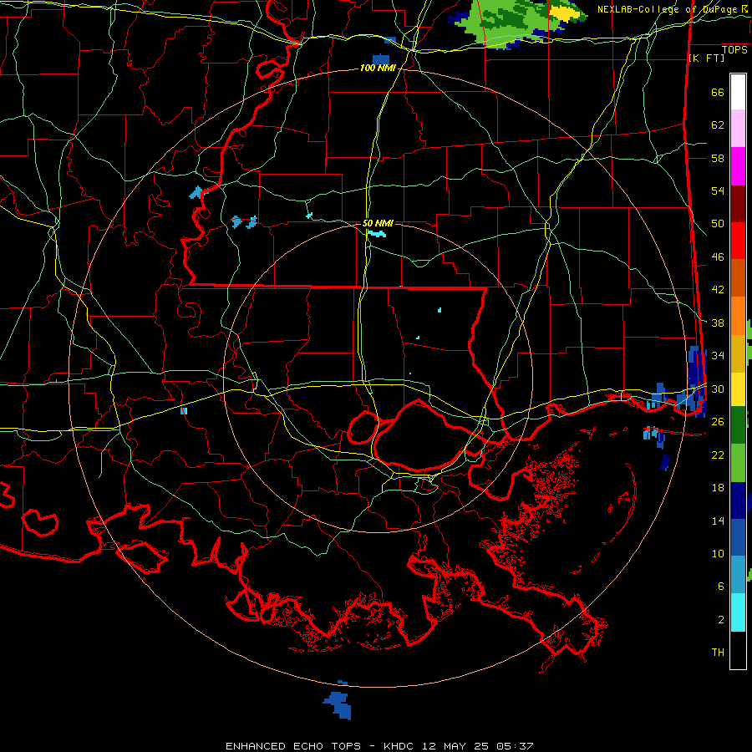This screenshot has height=752, width=752.
Task: Click the 'ENHANCED ECHO TOPS - KHDC' caption
Action: 321,746
